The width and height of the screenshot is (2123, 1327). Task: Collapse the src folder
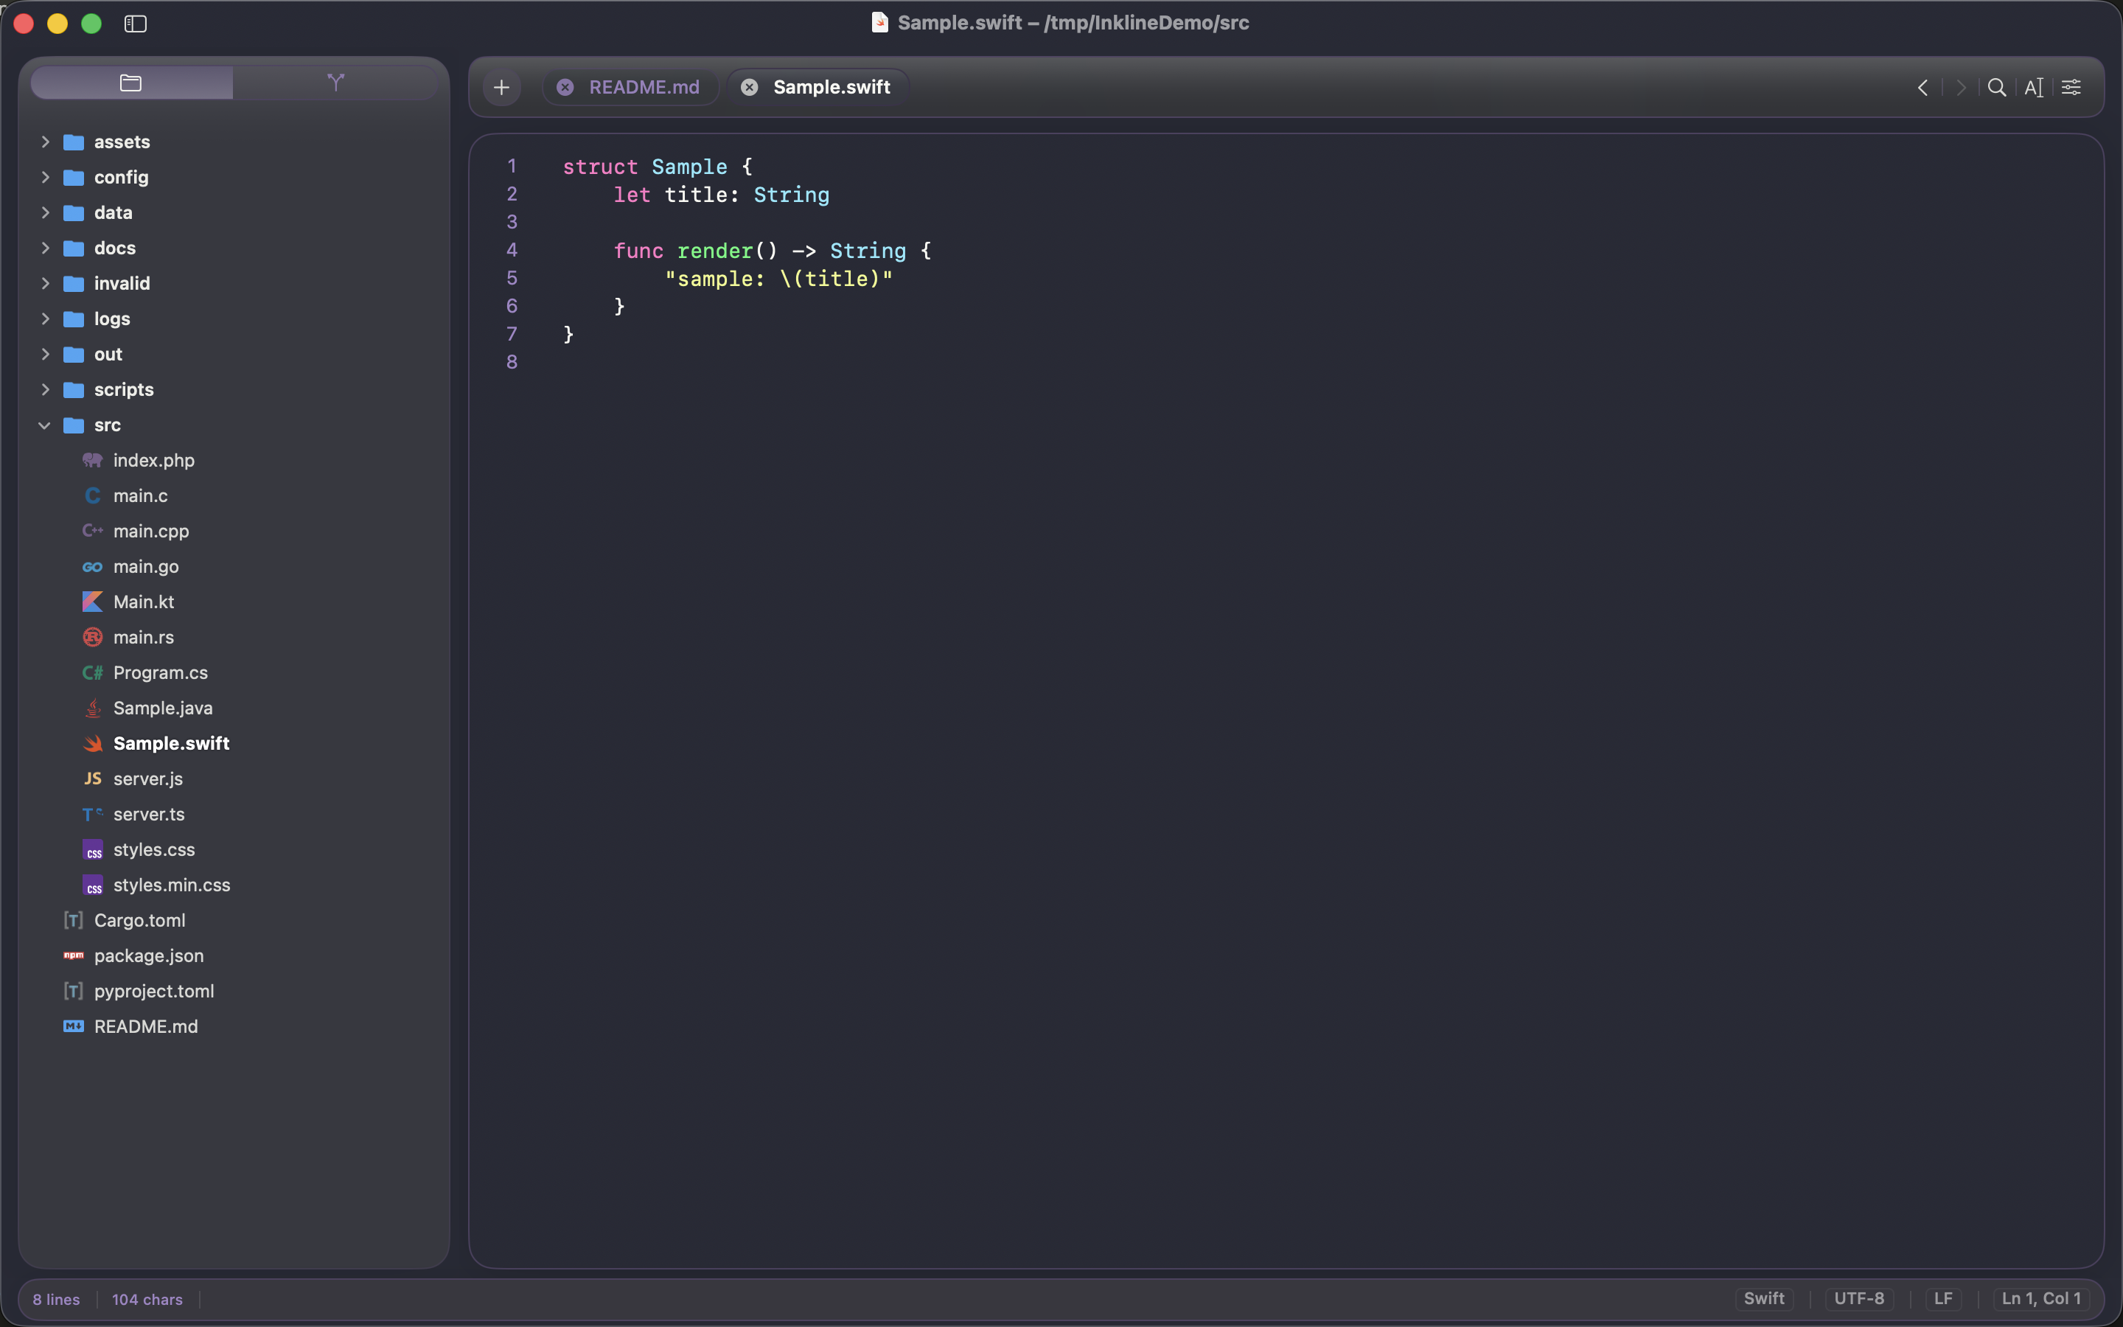click(x=45, y=425)
